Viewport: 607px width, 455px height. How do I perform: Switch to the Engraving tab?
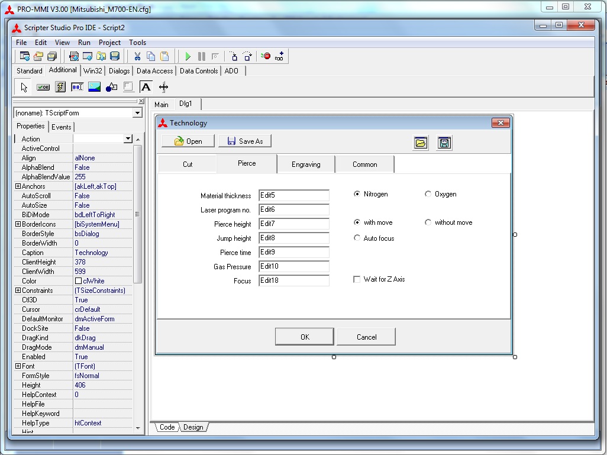point(306,164)
